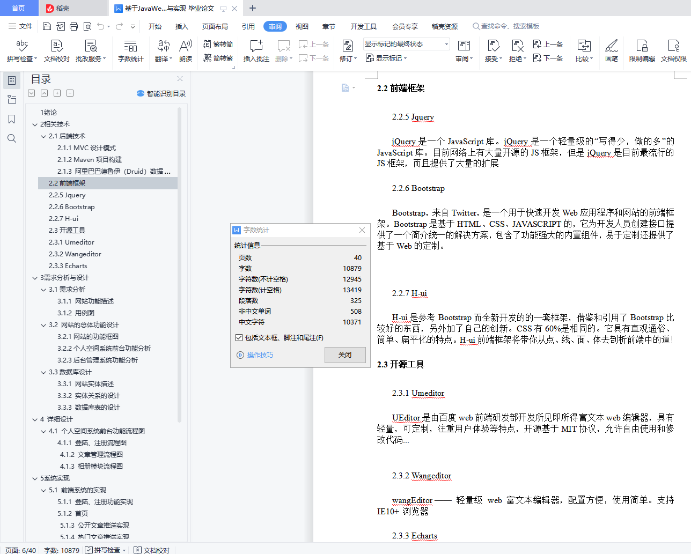The height and width of the screenshot is (554, 691).
Task: Select 2.3.3 Echarts in the outline
Action: tap(68, 266)
